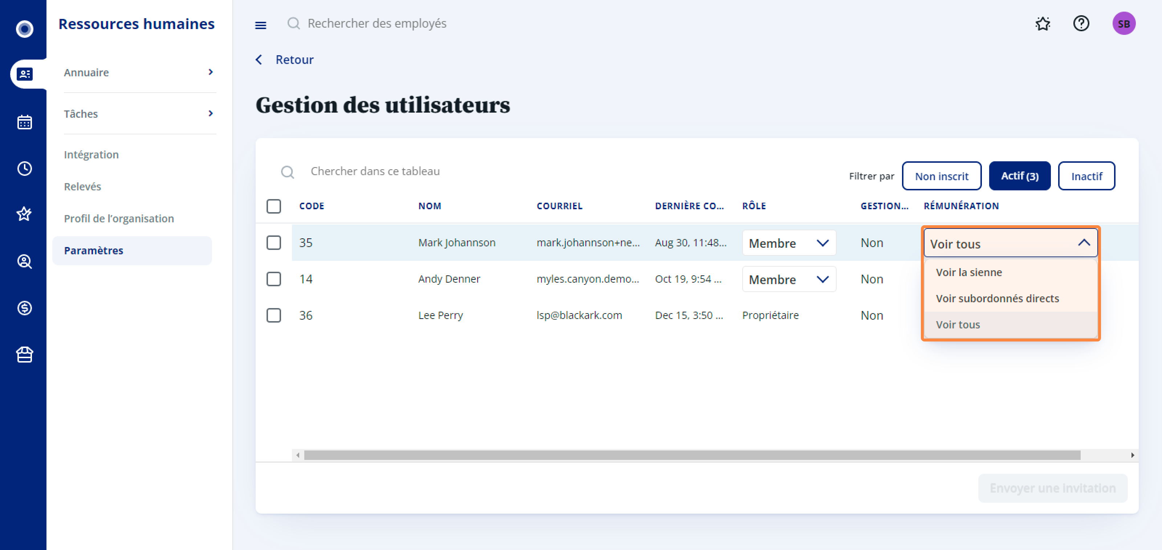Click code 35 cell

pyautogui.click(x=306, y=243)
